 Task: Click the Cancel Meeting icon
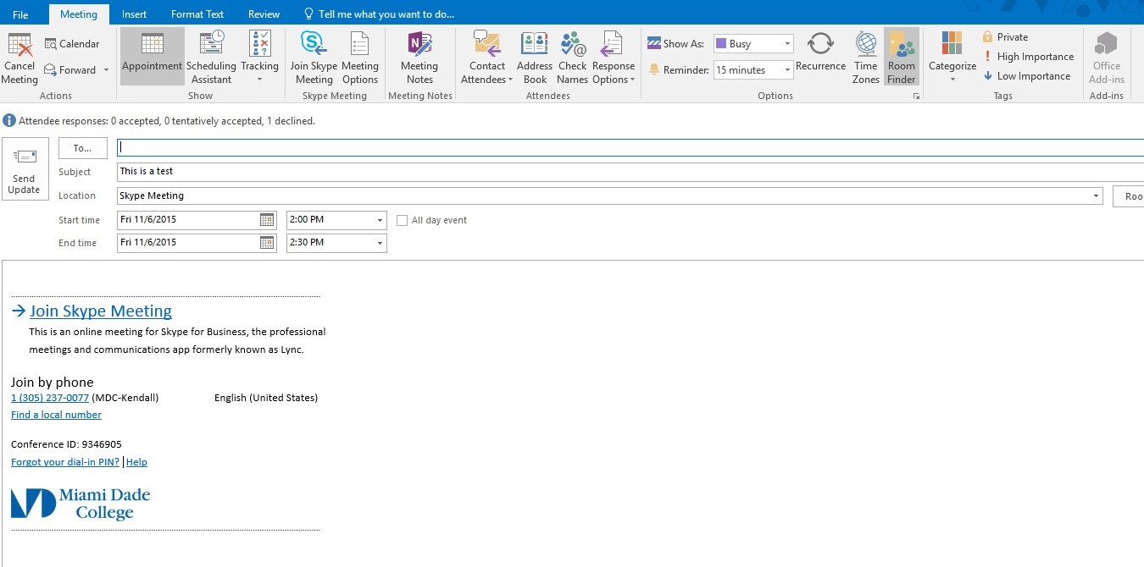click(x=19, y=44)
